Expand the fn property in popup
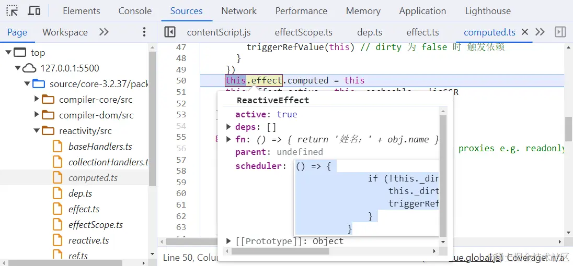Image resolution: width=573 pixels, height=266 pixels. [x=228, y=139]
